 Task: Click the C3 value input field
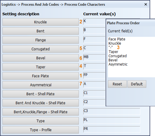112,111
